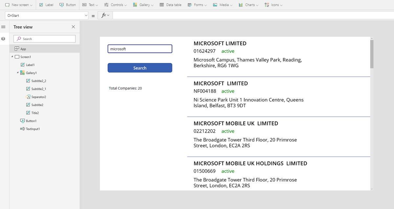The height and width of the screenshot is (209, 394).
Task: Insert a Label control from toolbar
Action: 46,5
